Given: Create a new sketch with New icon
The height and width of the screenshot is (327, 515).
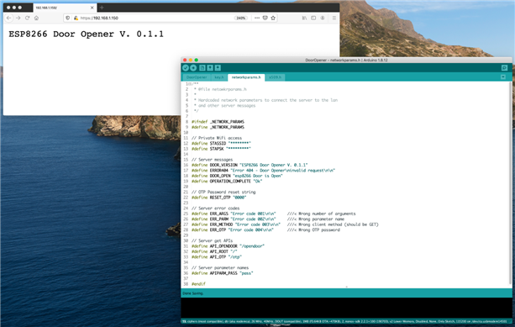Looking at the screenshot, I should [202, 68].
